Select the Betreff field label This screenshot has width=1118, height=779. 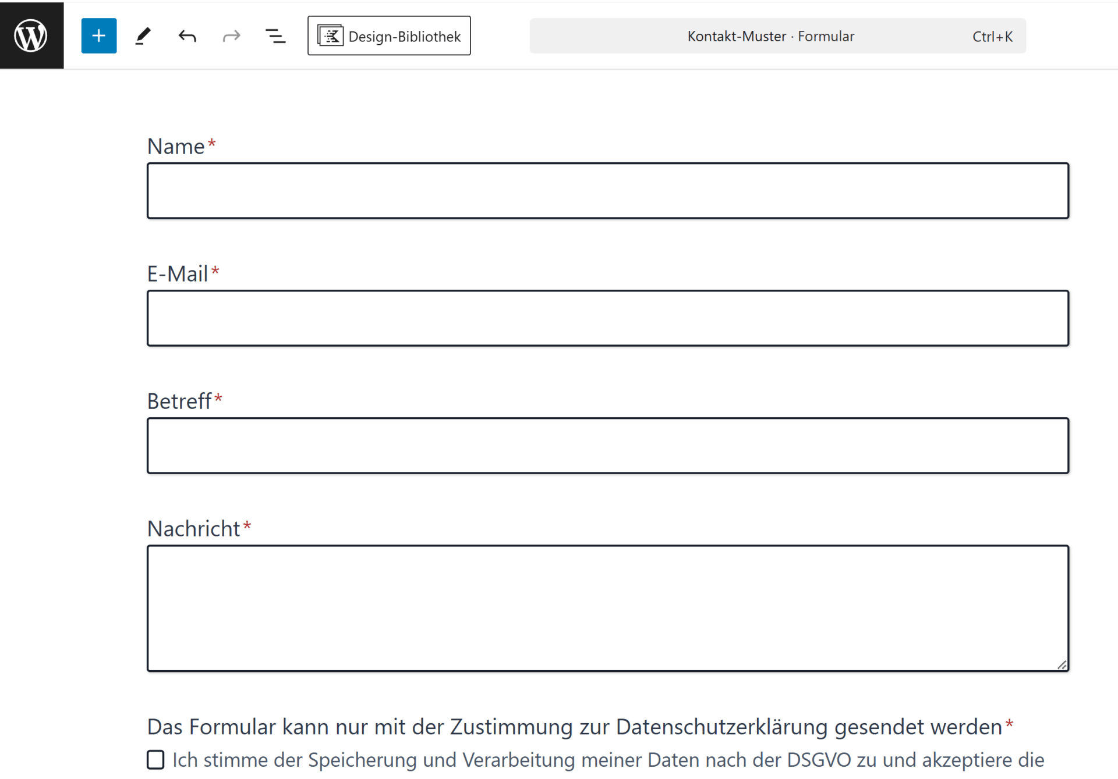[179, 401]
